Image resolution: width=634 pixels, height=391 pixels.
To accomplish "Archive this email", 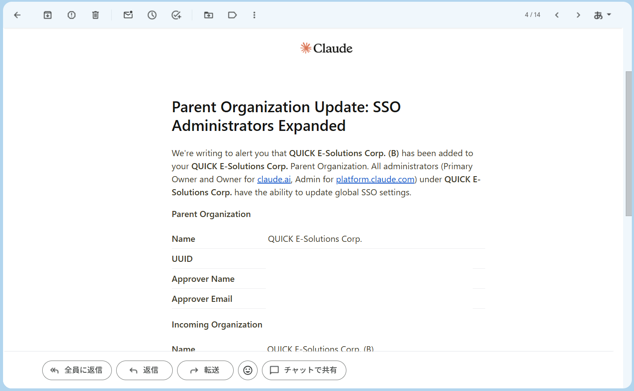I will click(x=47, y=15).
